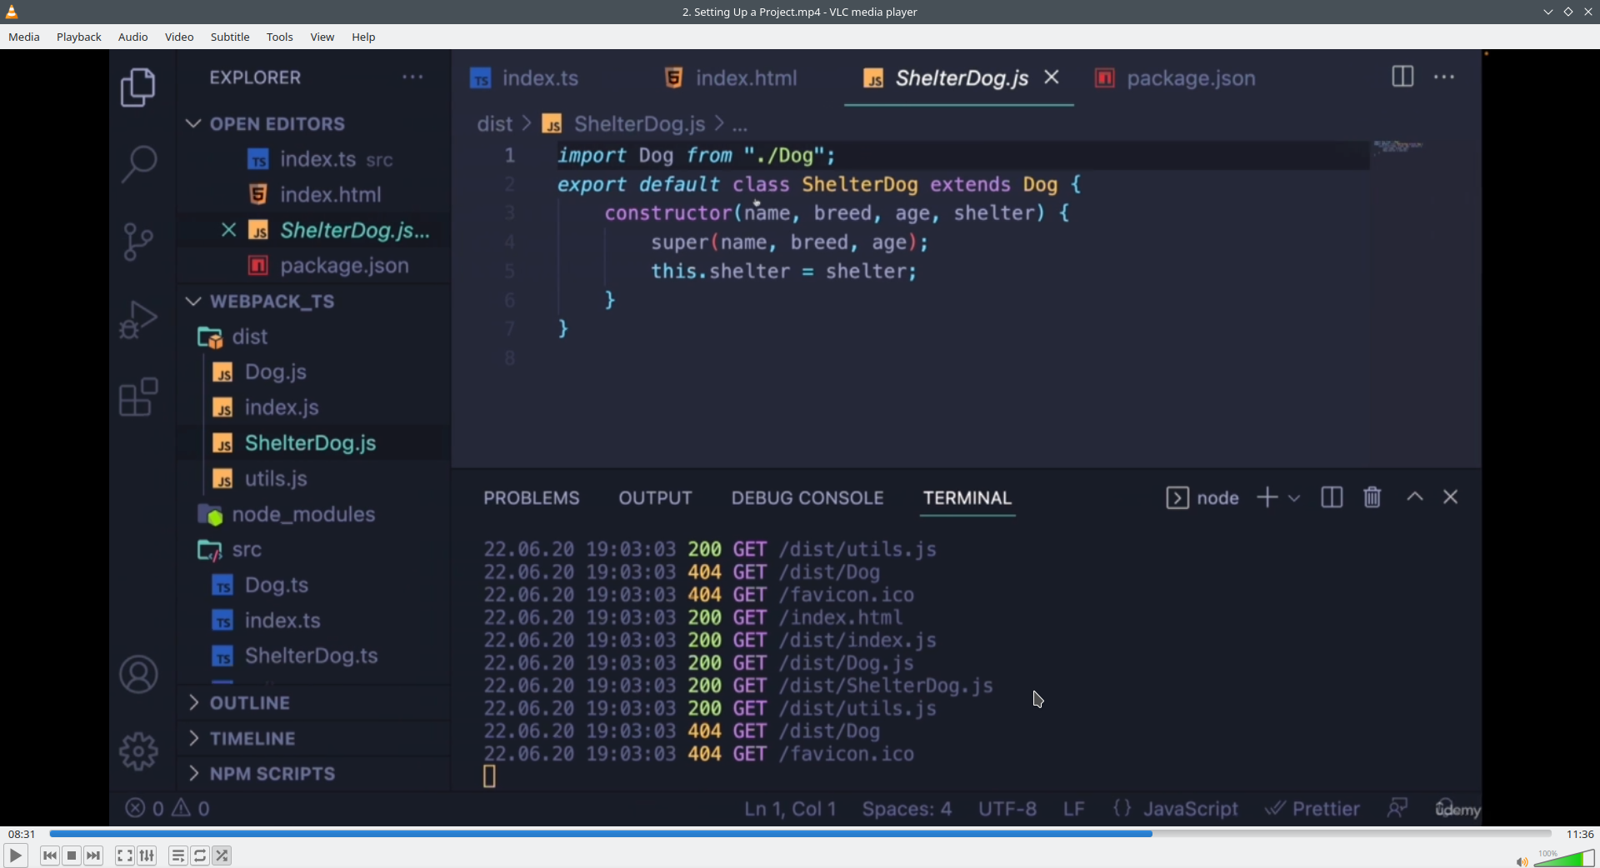Viewport: 1600px width, 868px height.
Task: Click the video seek progress bar
Action: tap(800, 834)
